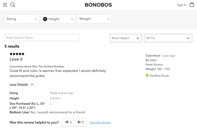
Task: Open the Most Helpful sort dropdown
Action: click(126, 38)
